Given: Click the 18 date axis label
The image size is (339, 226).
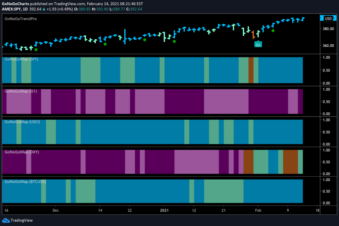Looking at the screenshot, I should pyautogui.click(x=317, y=210).
